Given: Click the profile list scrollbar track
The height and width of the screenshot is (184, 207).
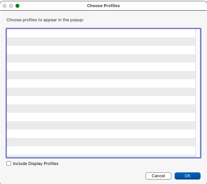Looking at the screenshot, I should pos(198,93).
